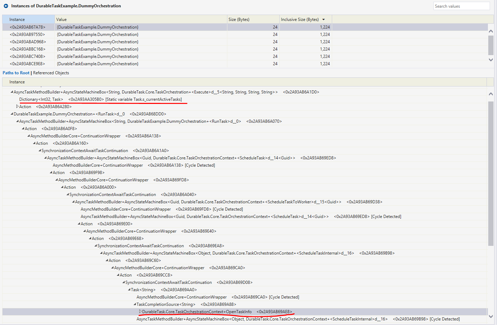Collapse the DummyOrchestration+<RunTask>d__0 node

click(12, 114)
